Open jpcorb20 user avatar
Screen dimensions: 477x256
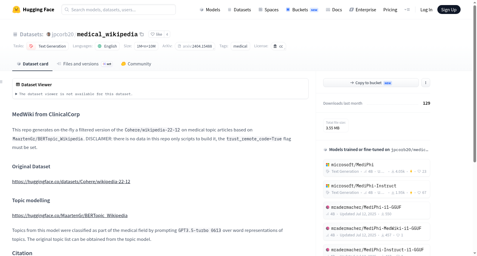(48, 34)
